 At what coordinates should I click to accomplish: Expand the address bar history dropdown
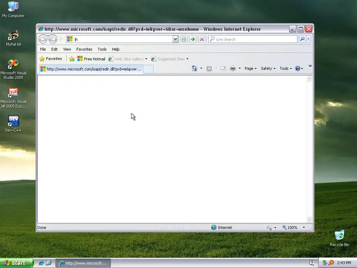[x=175, y=39]
